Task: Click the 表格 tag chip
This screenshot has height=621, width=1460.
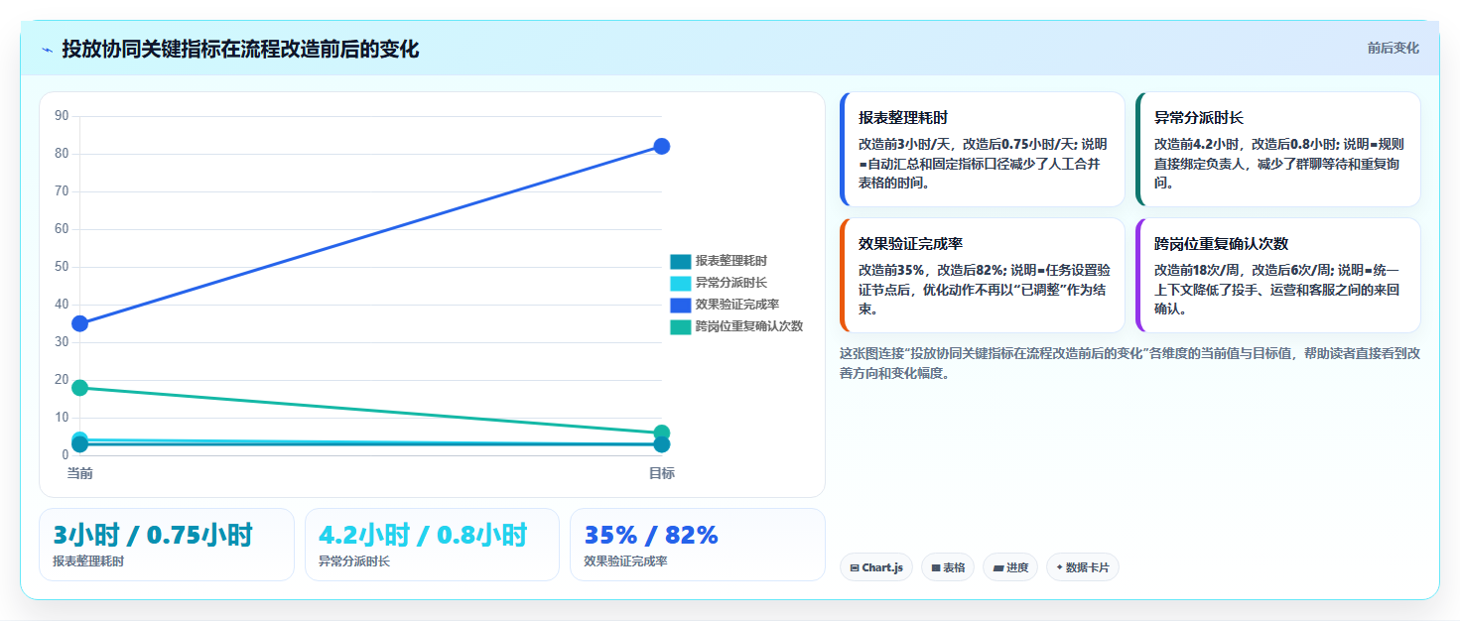Action: (948, 567)
